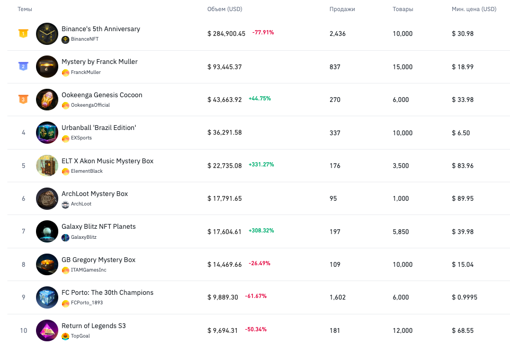The height and width of the screenshot is (345, 510).
Task: Click the FranckMuller creator avatar icon
Action: 65,73
